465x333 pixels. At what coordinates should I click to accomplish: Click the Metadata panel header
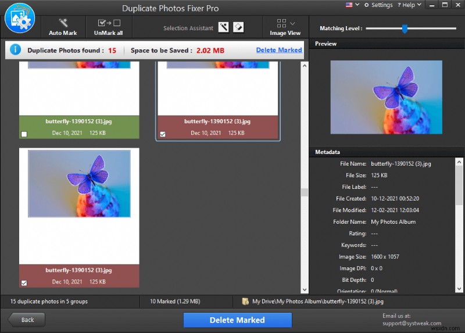[387, 152]
